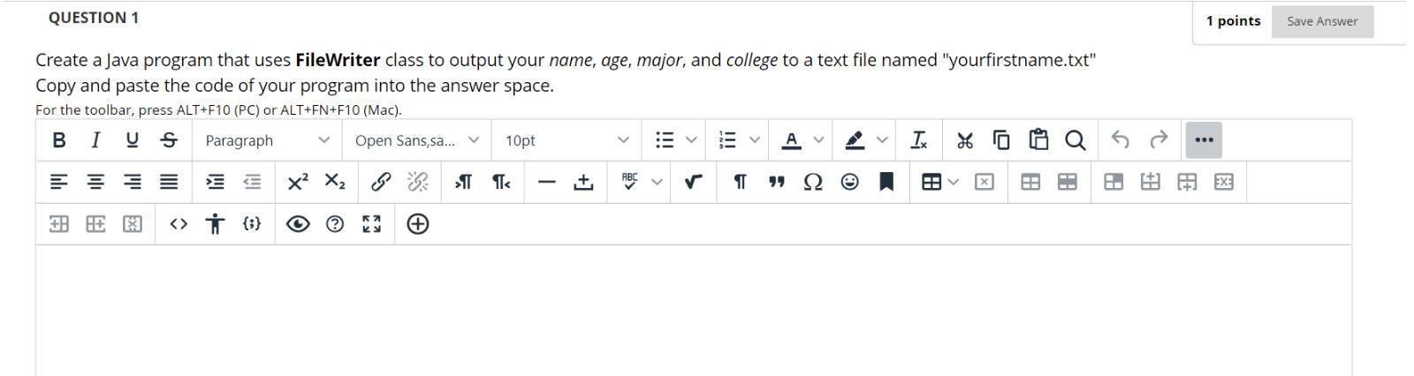Screen dimensions: 1414x376
Task: Expand numbered list style options
Action: (x=755, y=140)
